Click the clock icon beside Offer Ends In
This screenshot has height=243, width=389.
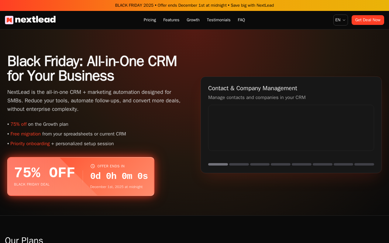[93, 166]
